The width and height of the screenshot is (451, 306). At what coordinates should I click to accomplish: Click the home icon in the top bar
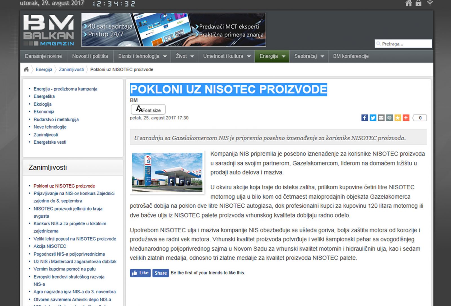(x=408, y=3)
